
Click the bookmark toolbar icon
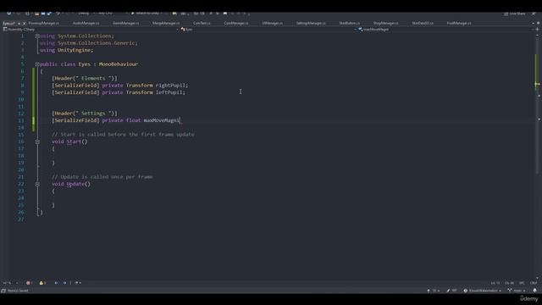[225, 14]
